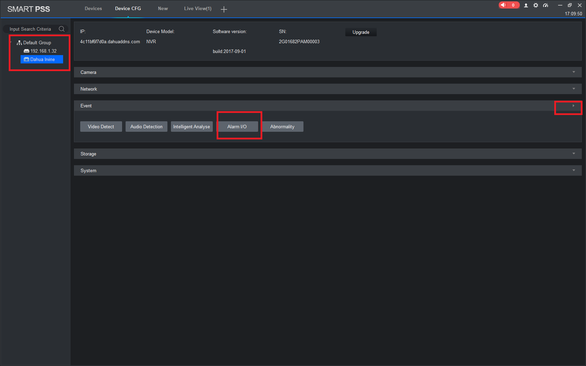Add a new tab with plus icon

(224, 9)
